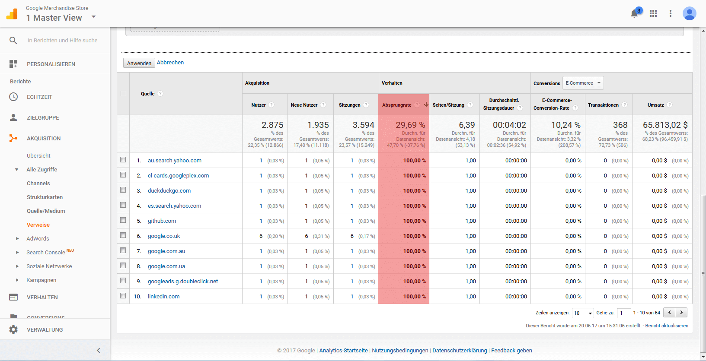Go to next page of table results

(x=681, y=312)
